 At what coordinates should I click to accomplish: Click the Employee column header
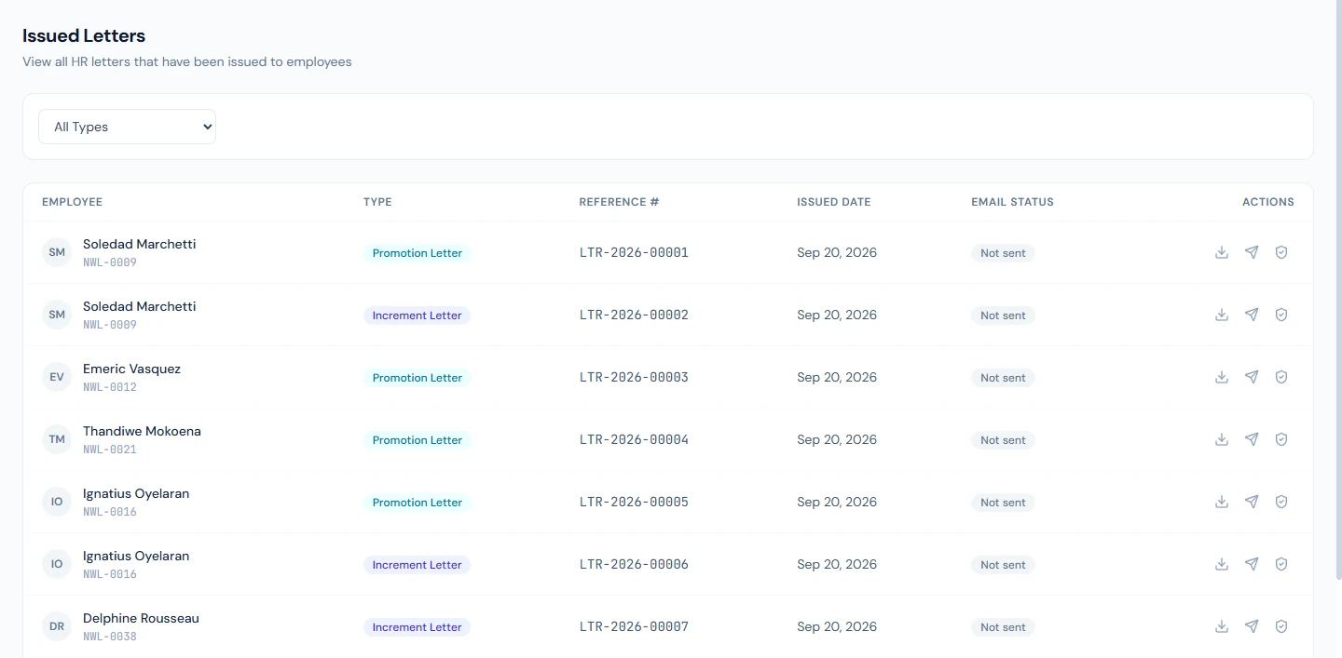click(x=72, y=202)
